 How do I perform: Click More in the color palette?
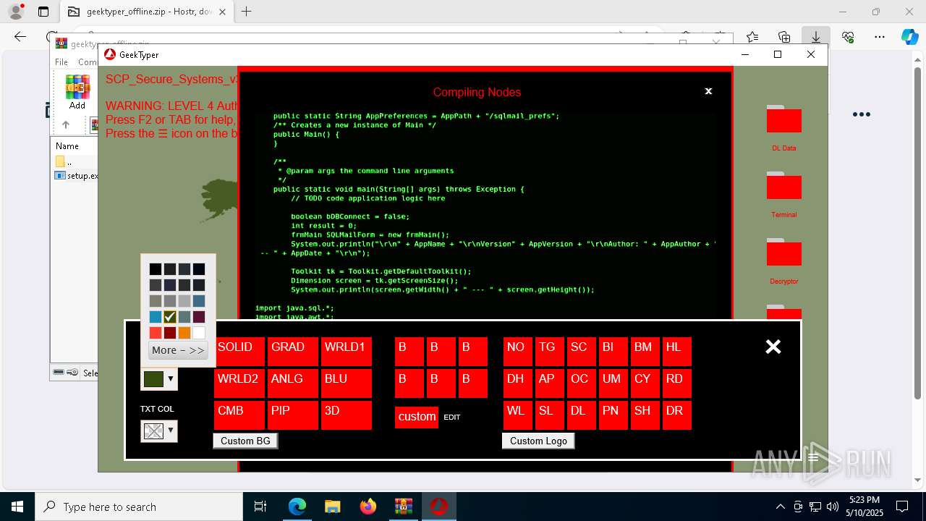pos(178,350)
